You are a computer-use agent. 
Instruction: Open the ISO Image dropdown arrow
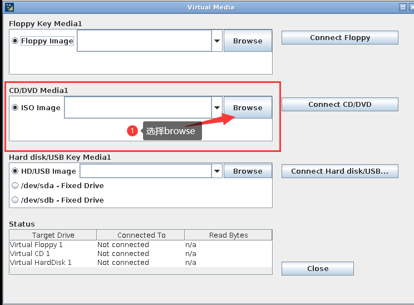(x=217, y=107)
